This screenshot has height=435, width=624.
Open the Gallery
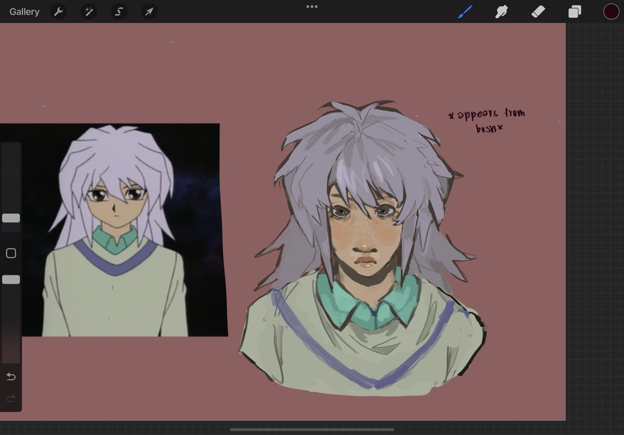tap(24, 11)
